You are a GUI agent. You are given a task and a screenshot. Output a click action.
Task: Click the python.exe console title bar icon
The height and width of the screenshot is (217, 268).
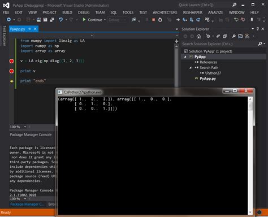pyautogui.click(x=60, y=92)
